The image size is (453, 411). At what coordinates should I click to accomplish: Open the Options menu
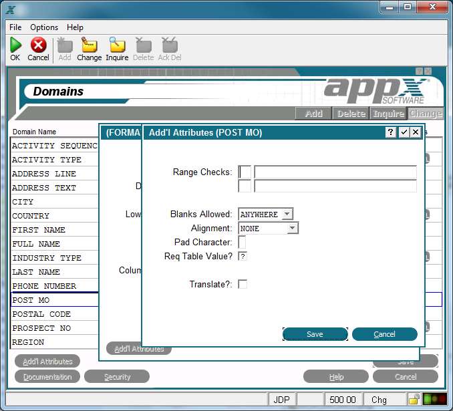44,27
